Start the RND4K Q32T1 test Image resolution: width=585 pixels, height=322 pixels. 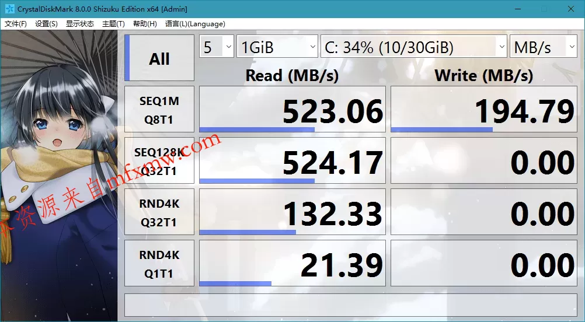[159, 212]
